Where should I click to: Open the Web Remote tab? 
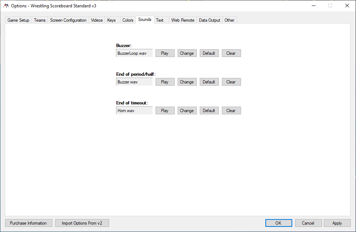coord(182,20)
